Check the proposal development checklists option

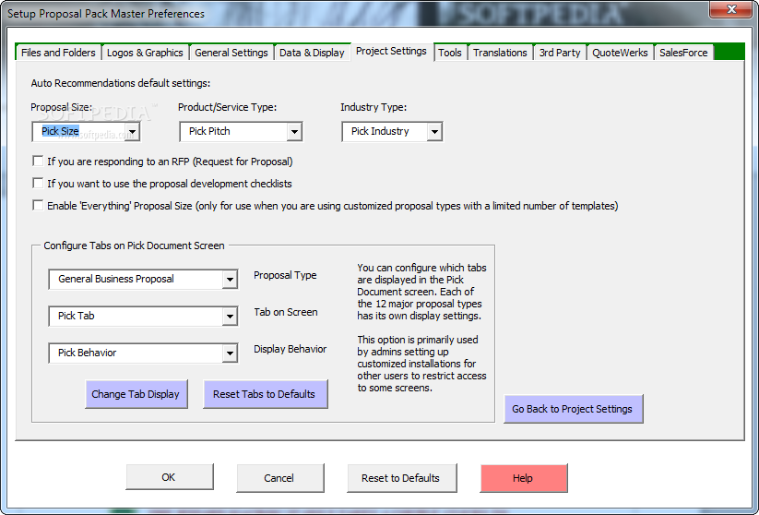click(38, 183)
